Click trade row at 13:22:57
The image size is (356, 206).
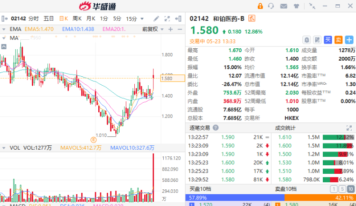[229, 137]
